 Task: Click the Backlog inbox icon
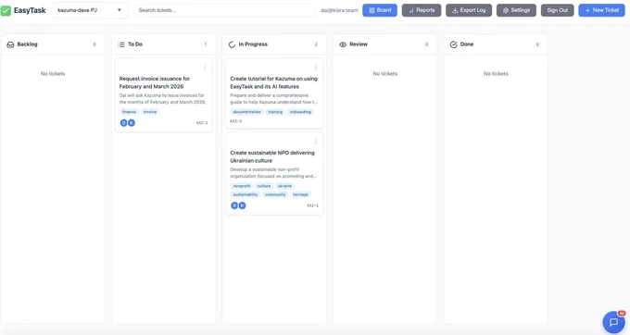pyautogui.click(x=10, y=44)
